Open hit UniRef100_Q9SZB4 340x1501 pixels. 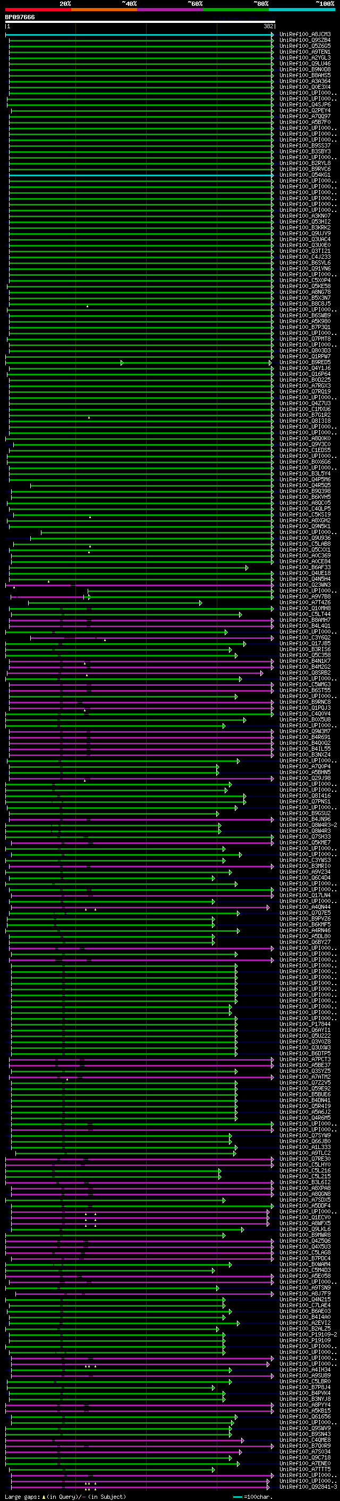tap(305, 40)
